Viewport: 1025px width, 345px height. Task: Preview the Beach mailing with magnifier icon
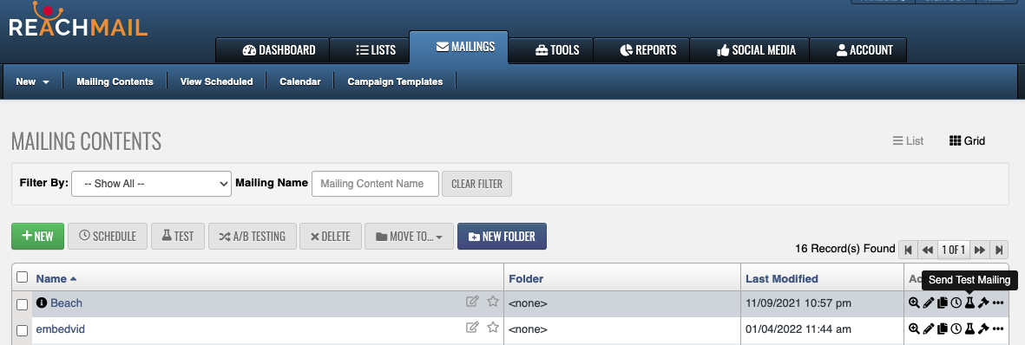click(x=914, y=303)
